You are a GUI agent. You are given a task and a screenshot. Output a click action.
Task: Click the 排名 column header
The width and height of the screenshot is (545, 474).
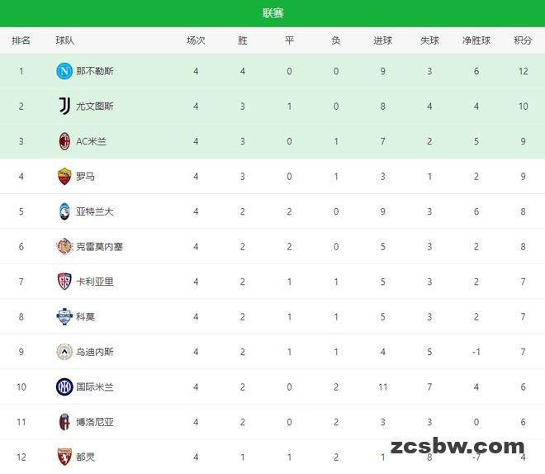tap(21, 40)
